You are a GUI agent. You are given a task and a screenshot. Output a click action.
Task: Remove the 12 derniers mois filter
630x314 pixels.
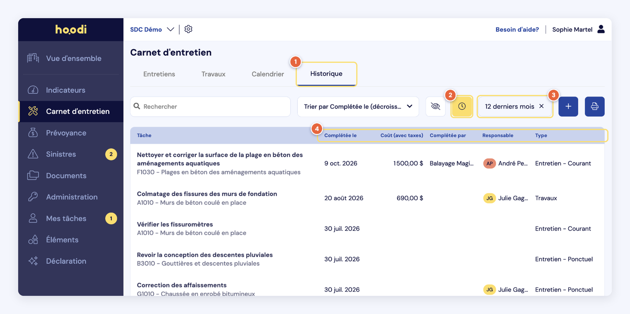tap(541, 106)
